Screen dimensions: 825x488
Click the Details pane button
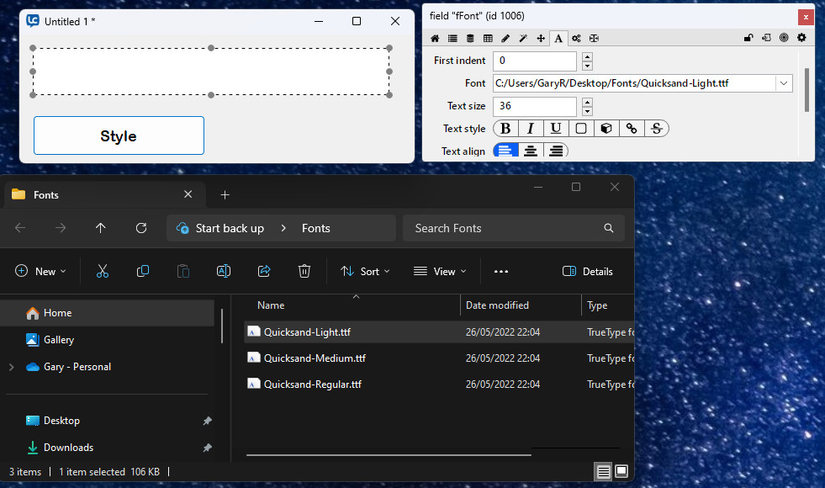(x=587, y=271)
